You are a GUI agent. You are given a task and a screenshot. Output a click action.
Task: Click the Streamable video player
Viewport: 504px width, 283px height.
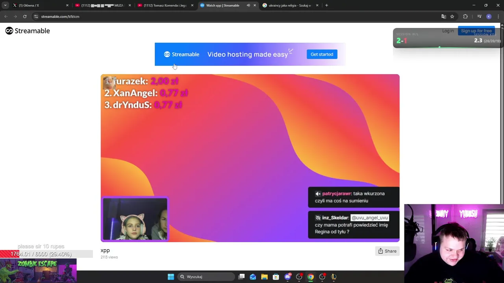point(250,158)
